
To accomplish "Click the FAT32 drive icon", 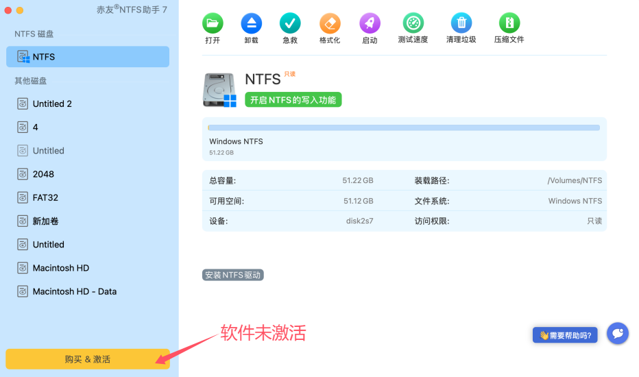I will [23, 197].
